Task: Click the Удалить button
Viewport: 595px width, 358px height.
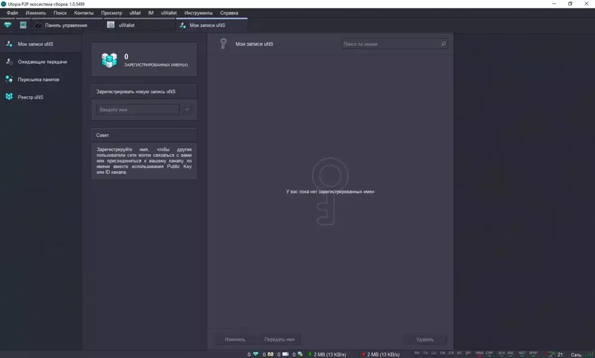Action: pyautogui.click(x=424, y=340)
